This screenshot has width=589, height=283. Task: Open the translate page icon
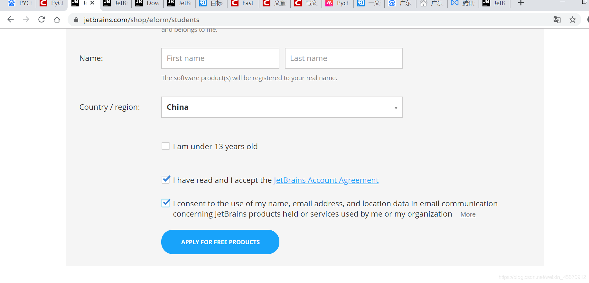557,20
